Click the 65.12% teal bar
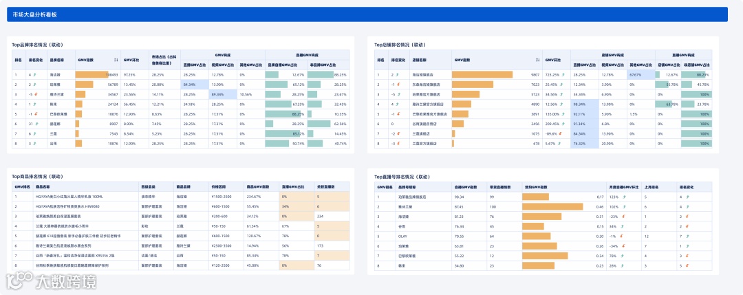The width and height of the screenshot is (743, 295). pos(277,85)
